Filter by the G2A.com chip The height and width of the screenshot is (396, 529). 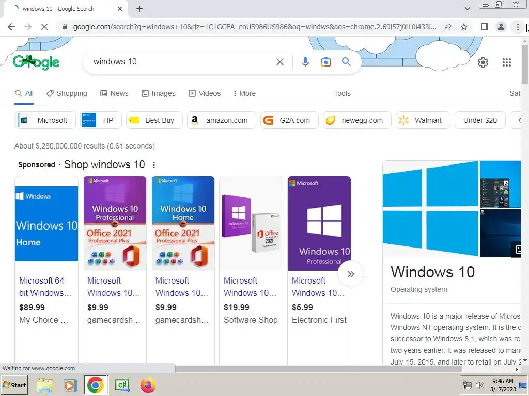(289, 120)
